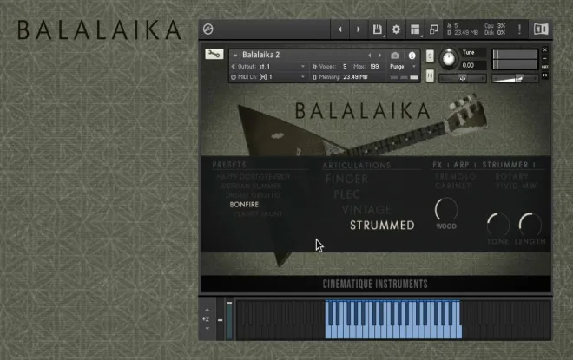The height and width of the screenshot is (360, 573).
Task: Expand the Balalaika 2 instrument name dropdown
Action: tap(235, 56)
